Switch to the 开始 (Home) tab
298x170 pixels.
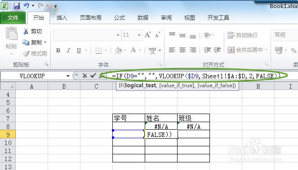(39, 18)
